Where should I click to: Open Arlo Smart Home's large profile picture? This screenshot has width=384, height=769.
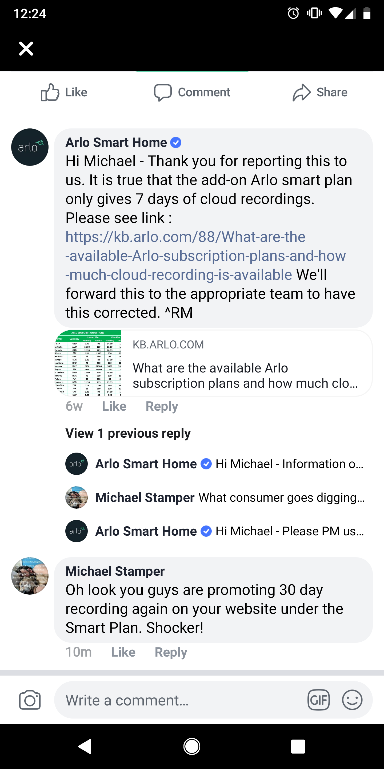[30, 147]
